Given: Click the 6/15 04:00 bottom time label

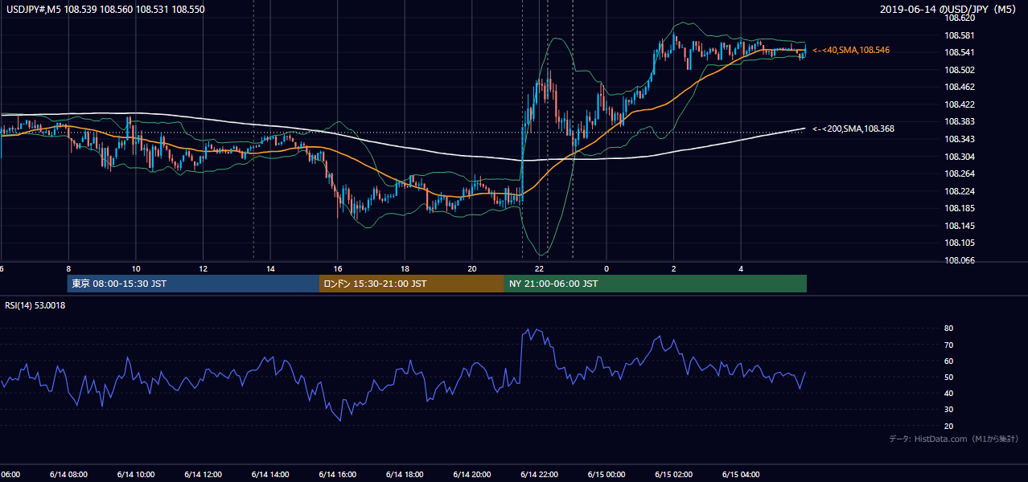Looking at the screenshot, I should (x=742, y=474).
